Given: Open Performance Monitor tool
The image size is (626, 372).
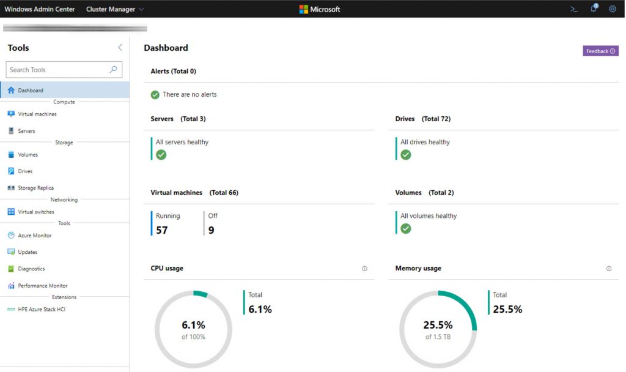Looking at the screenshot, I should click(x=65, y=286).
